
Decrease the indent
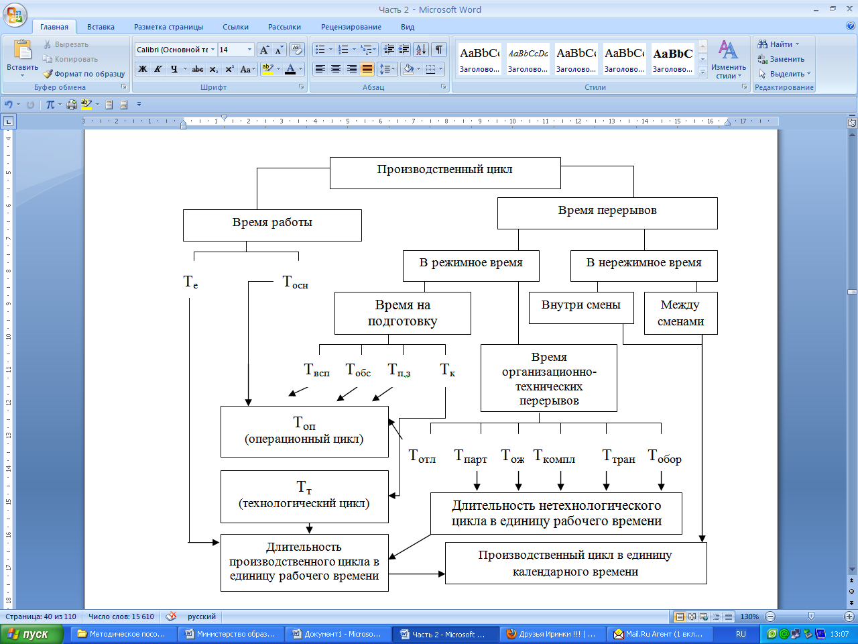click(389, 50)
